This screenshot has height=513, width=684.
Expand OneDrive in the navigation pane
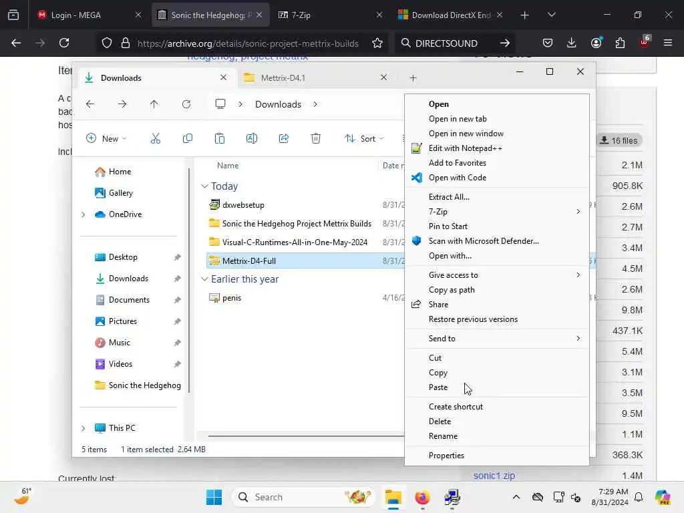point(83,214)
